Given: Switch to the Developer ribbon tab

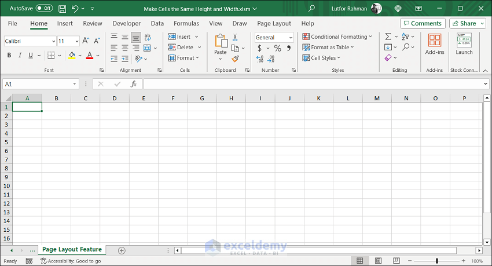Looking at the screenshot, I should point(127,23).
